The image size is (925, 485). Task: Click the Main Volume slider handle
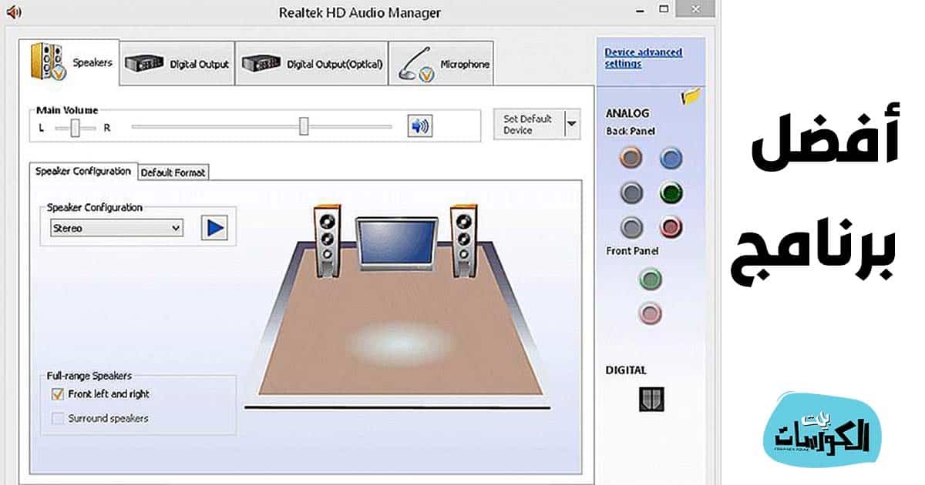(x=304, y=126)
